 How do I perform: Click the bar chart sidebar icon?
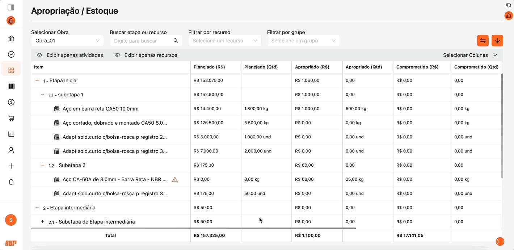click(11, 134)
